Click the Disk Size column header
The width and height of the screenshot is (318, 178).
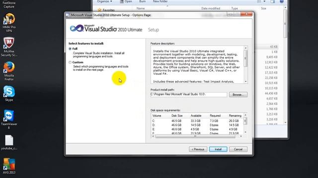click(x=177, y=116)
